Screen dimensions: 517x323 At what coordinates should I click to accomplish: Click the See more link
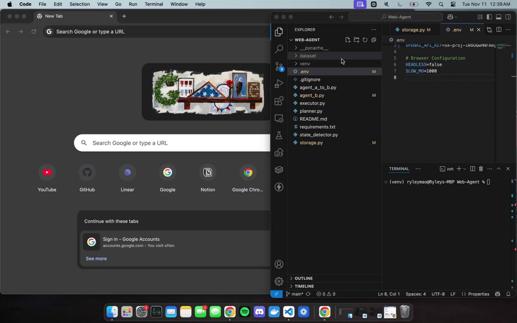(x=96, y=258)
